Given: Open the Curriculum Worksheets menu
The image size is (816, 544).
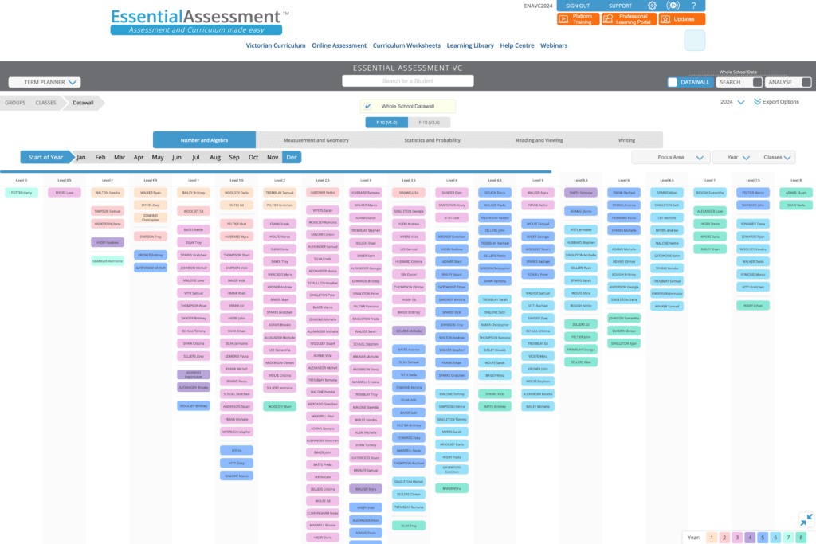Looking at the screenshot, I should (x=406, y=45).
